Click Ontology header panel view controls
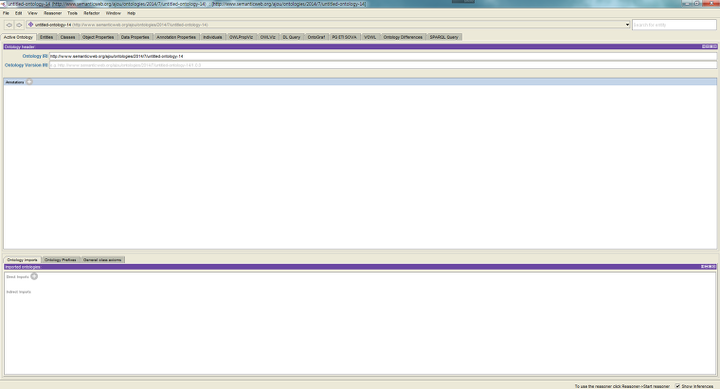The width and height of the screenshot is (720, 389). pyautogui.click(x=708, y=45)
